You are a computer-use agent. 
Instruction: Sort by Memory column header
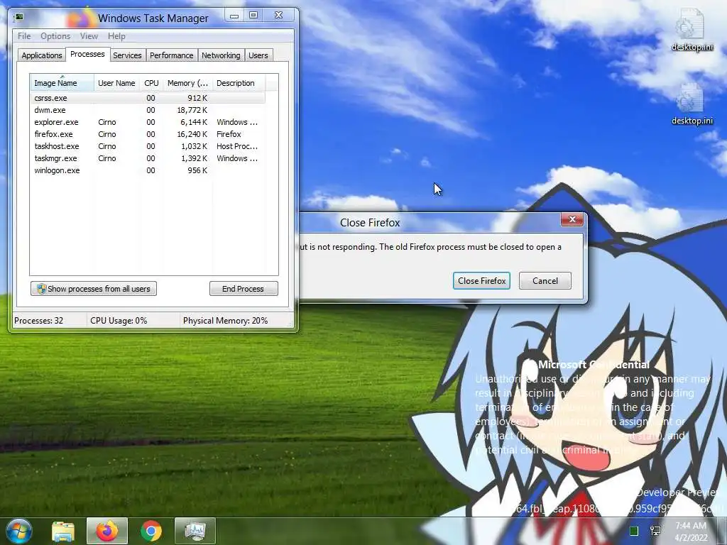187,83
